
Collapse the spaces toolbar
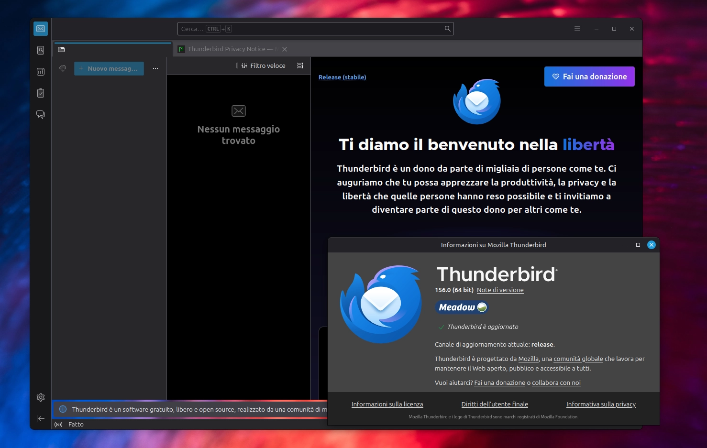click(x=41, y=419)
